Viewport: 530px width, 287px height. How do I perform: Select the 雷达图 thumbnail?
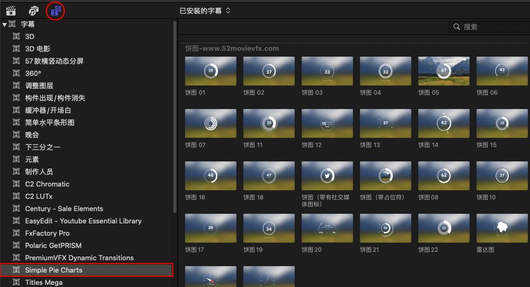[502, 228]
